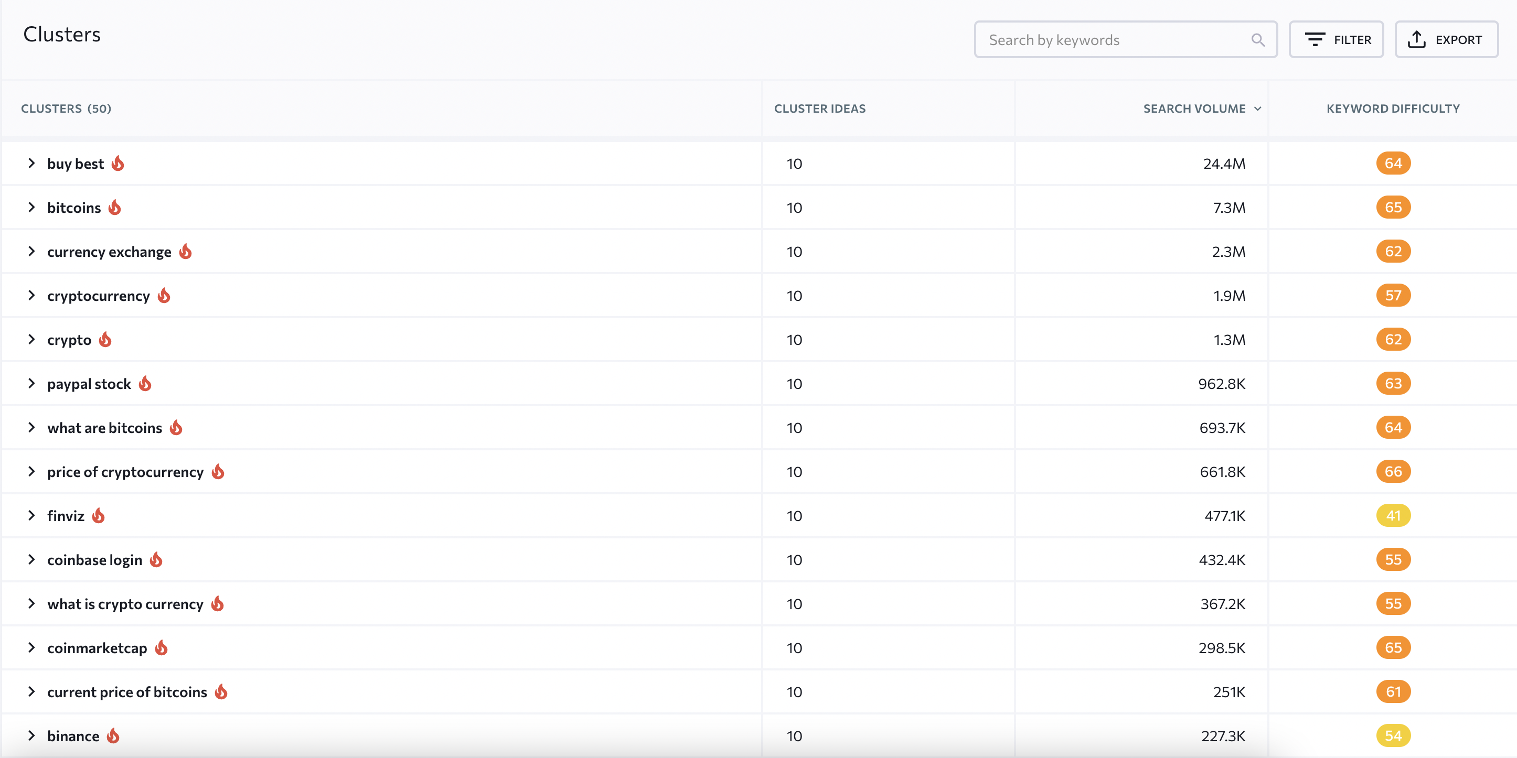Click the flame icon beside coinbase login

click(x=156, y=560)
